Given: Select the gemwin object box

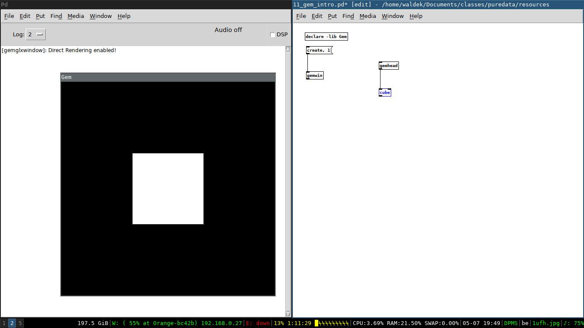Looking at the screenshot, I should tap(315, 76).
